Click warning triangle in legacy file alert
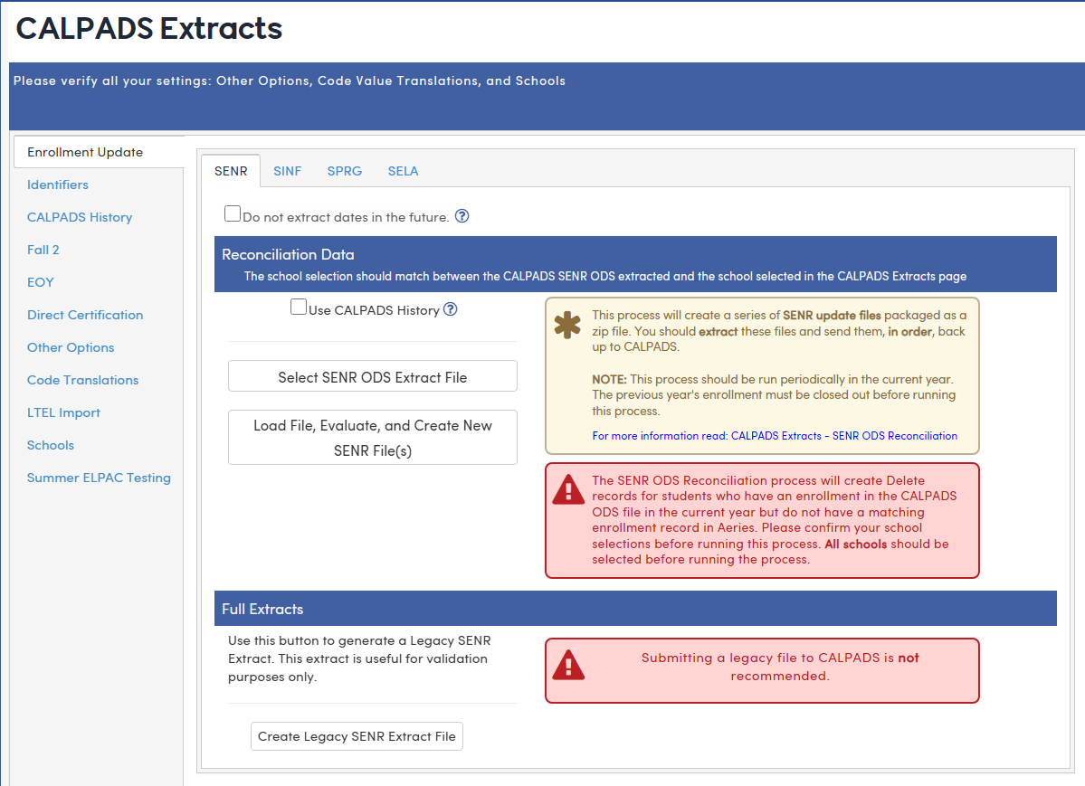The height and width of the screenshot is (786, 1085). click(x=569, y=665)
